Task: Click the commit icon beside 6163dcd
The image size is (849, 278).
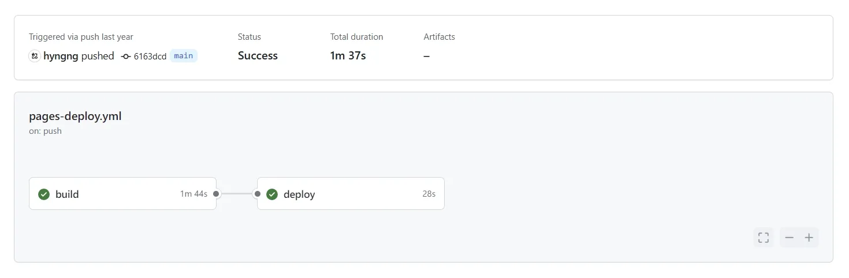Action: 126,57
